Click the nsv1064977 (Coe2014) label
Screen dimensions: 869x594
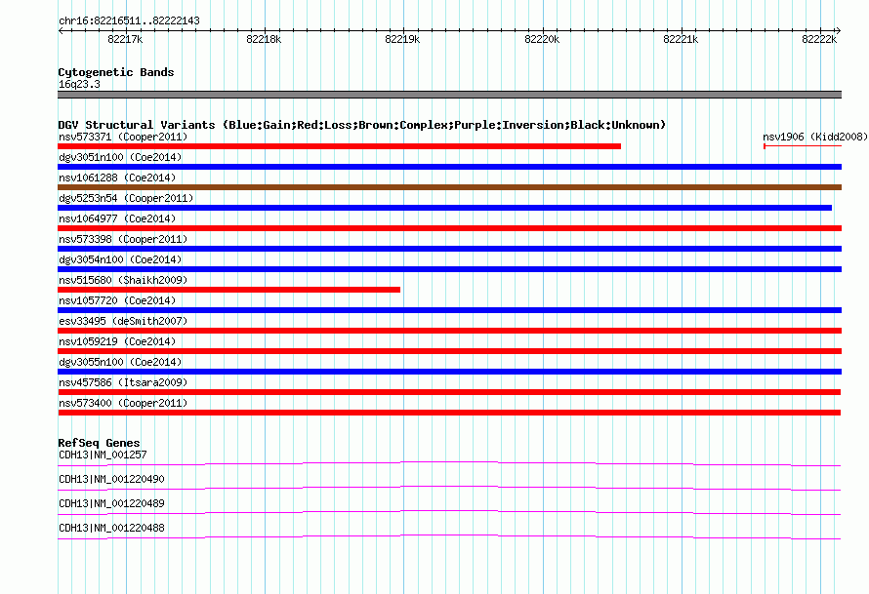(x=117, y=218)
